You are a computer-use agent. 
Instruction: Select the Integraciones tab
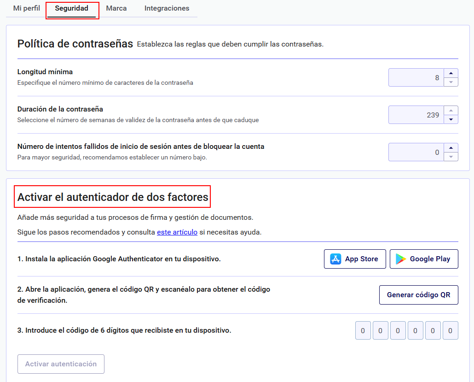click(x=167, y=8)
